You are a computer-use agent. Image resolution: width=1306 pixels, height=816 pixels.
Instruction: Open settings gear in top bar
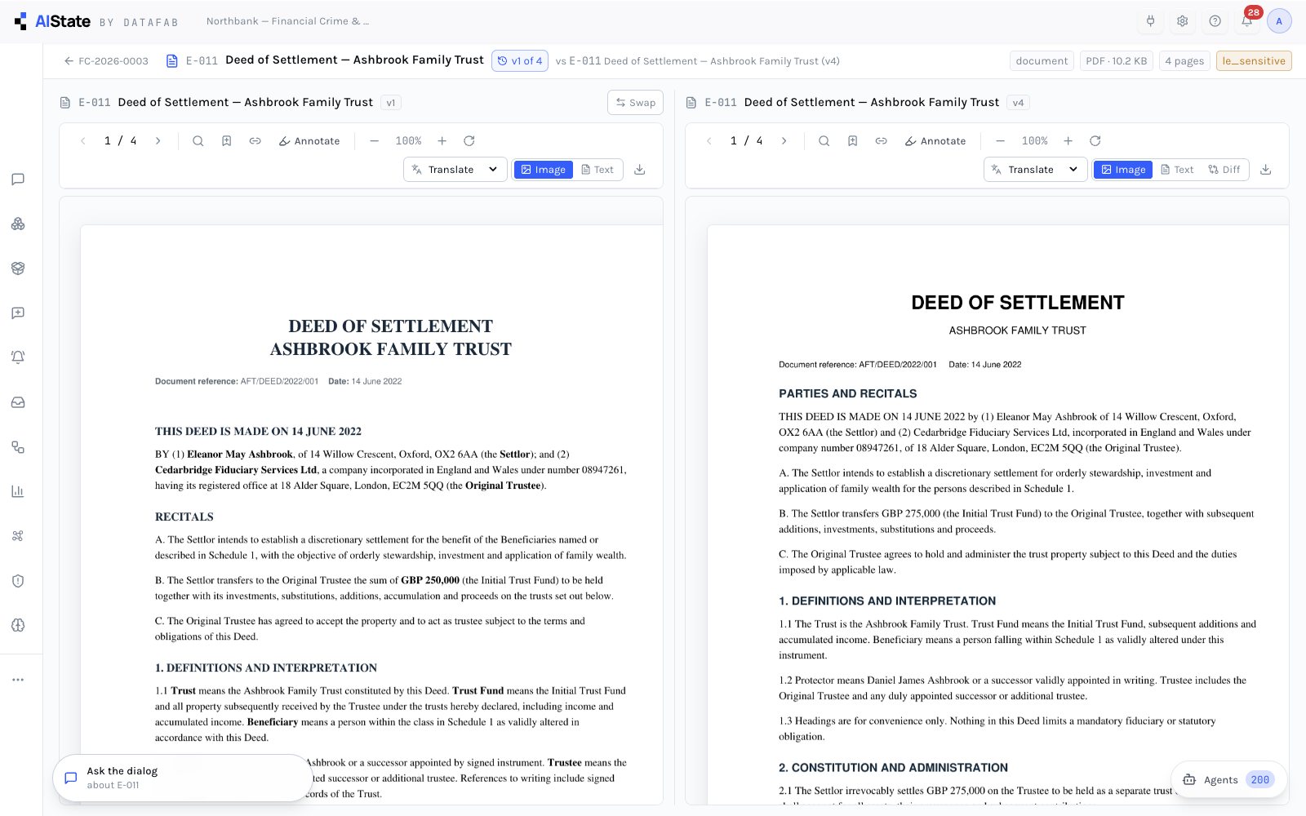(1182, 21)
